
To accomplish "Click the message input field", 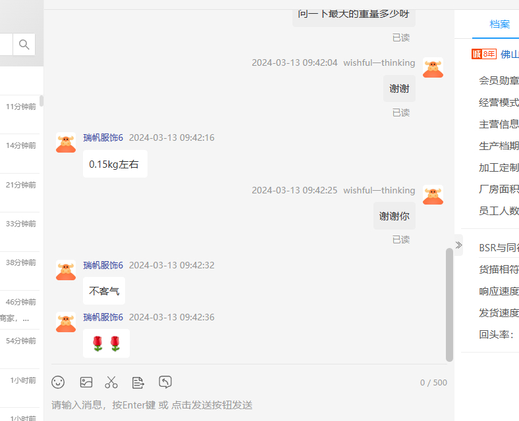I will point(249,405).
